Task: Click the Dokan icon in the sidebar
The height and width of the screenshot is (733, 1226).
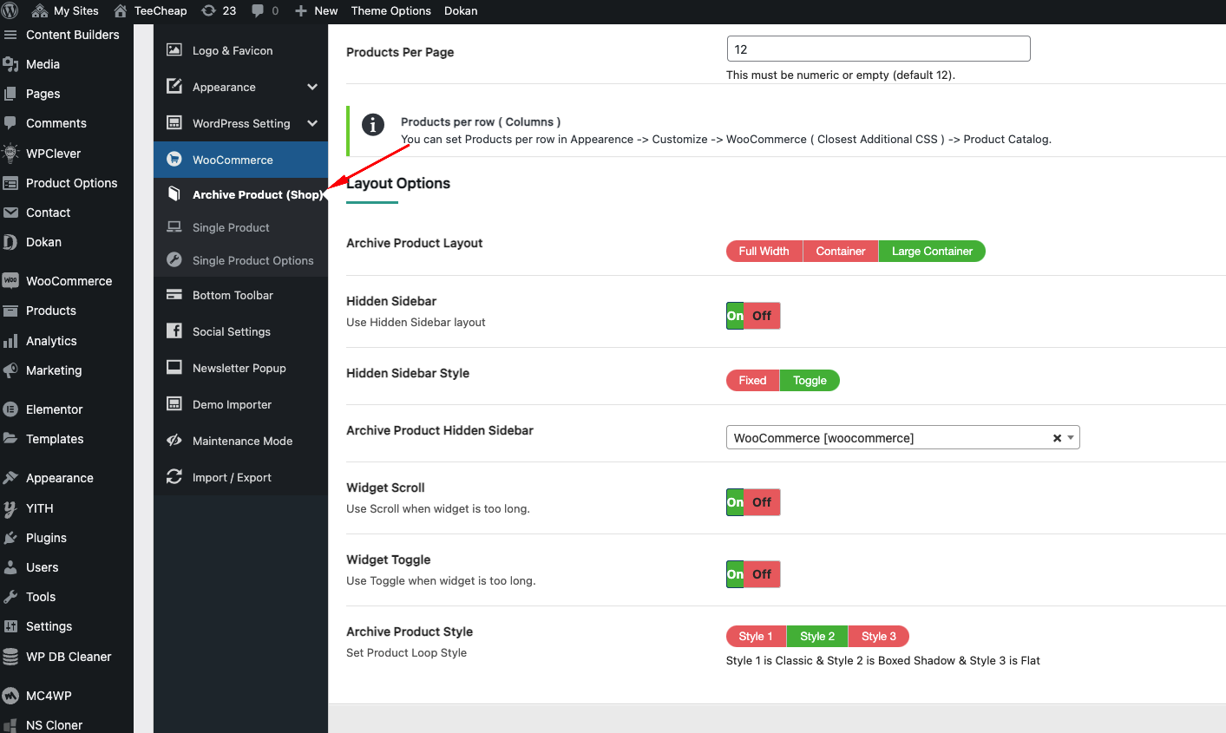Action: click(x=10, y=242)
